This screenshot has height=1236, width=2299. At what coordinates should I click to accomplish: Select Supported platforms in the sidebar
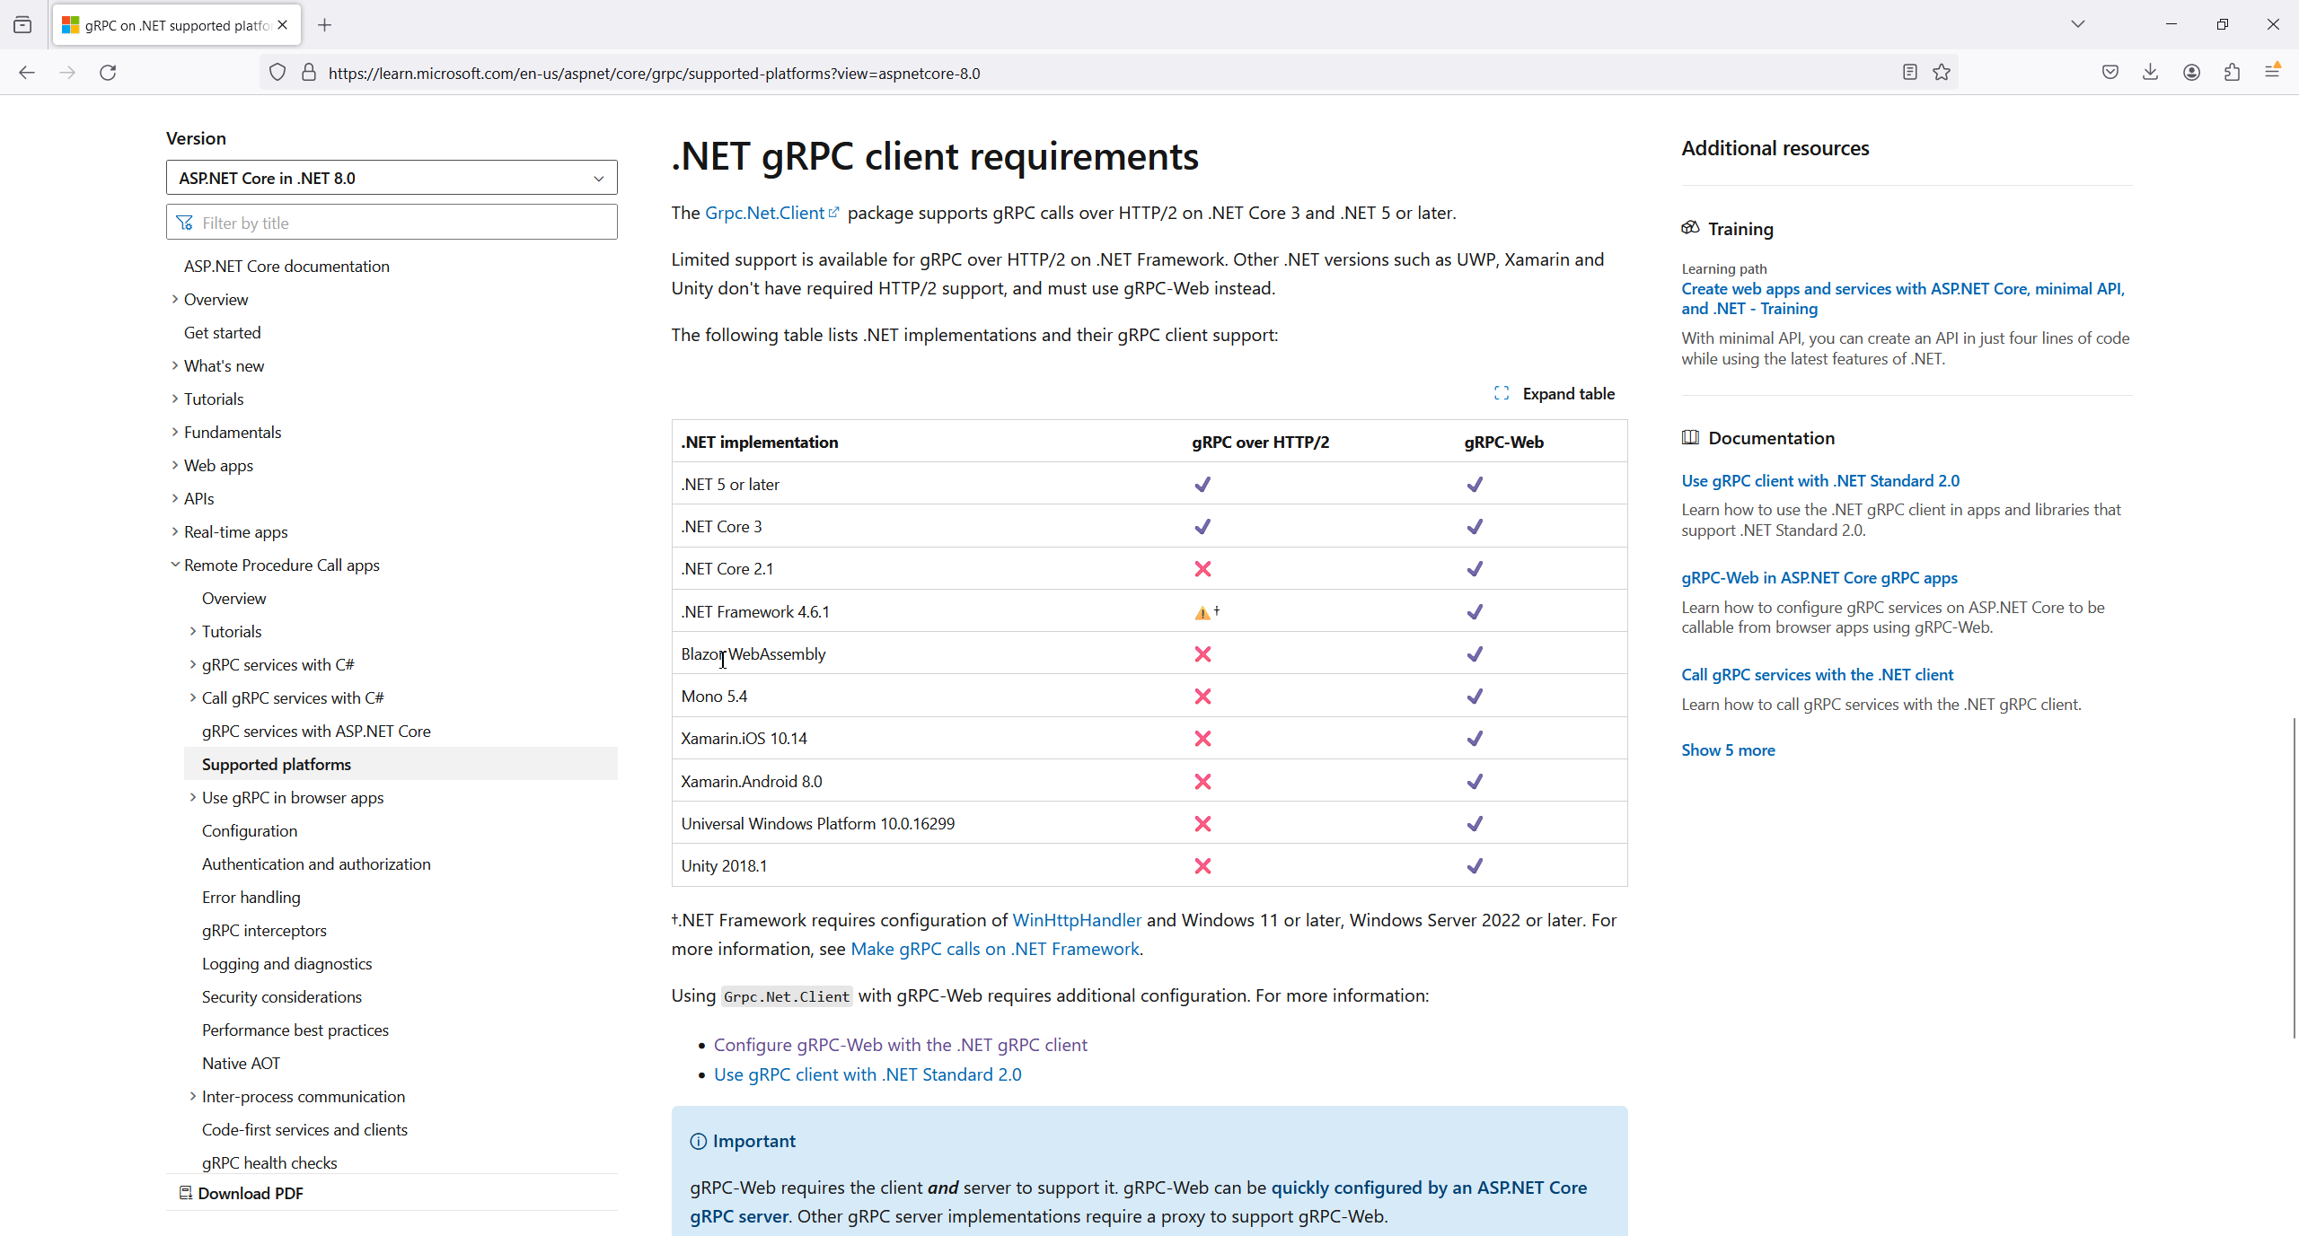point(276,764)
